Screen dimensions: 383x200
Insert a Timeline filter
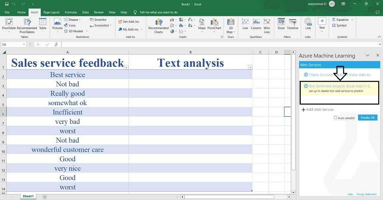tap(293, 24)
